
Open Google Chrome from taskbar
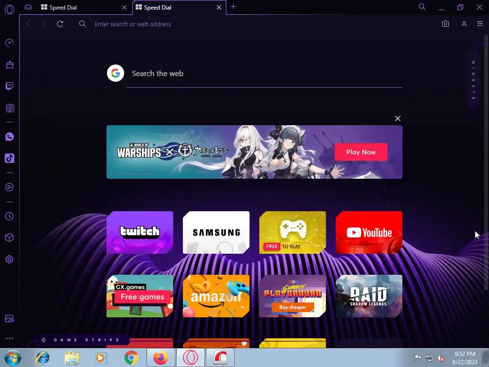point(131,357)
